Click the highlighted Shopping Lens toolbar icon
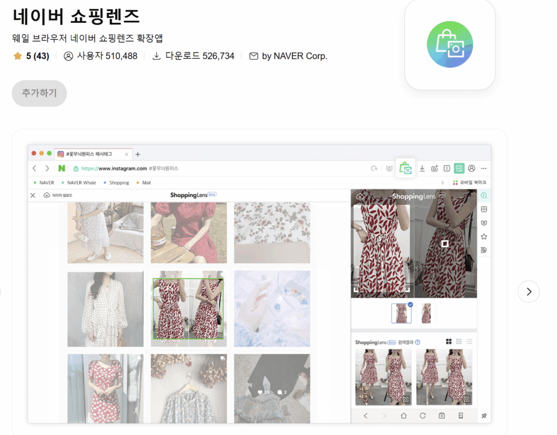 (x=405, y=168)
